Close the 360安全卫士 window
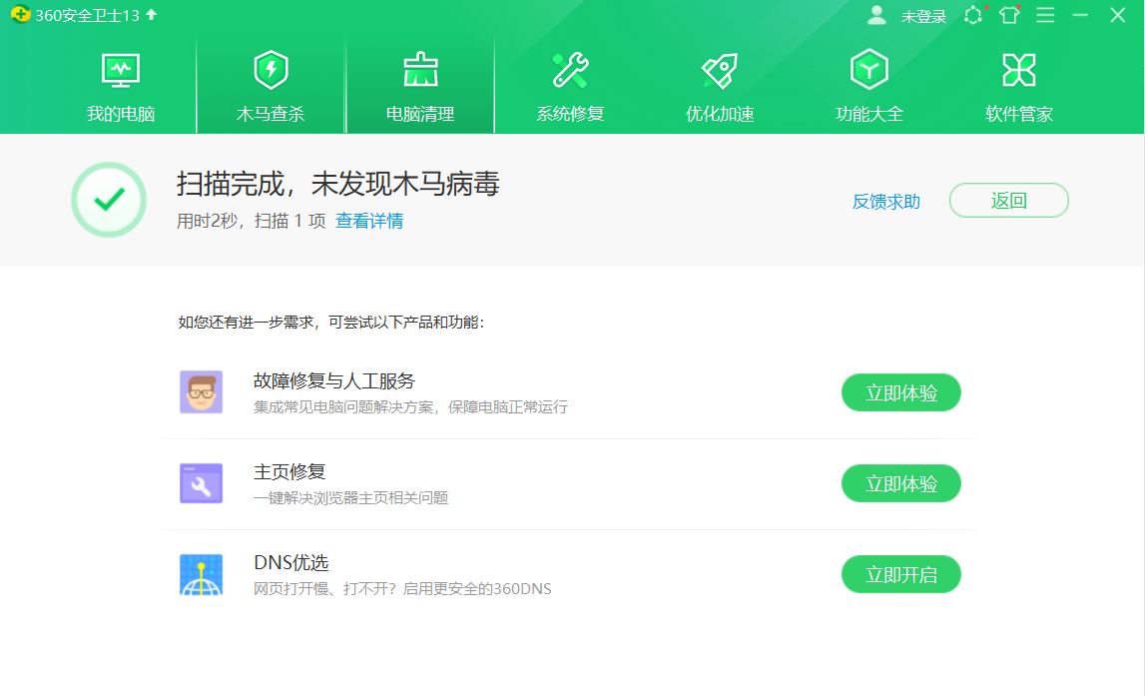1145x696 pixels. tap(1117, 15)
